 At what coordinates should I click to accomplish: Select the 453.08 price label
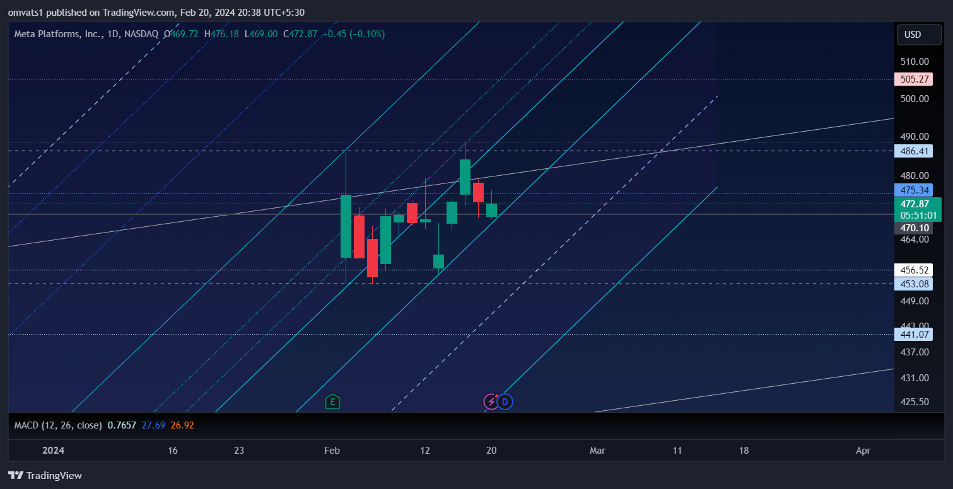[x=913, y=284]
